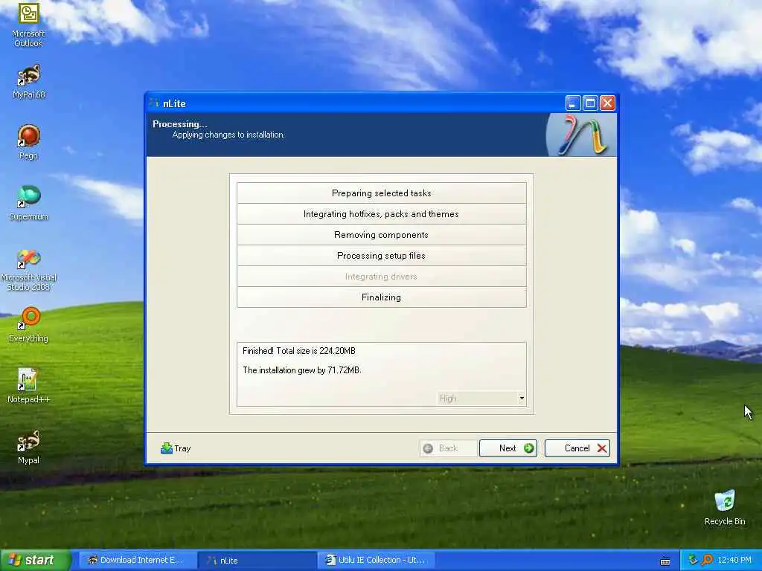Switch to Utilu IE Collection taskbar item
The height and width of the screenshot is (571, 762).
click(x=376, y=560)
